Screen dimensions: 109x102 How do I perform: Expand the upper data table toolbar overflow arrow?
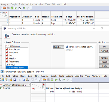[31, 9]
